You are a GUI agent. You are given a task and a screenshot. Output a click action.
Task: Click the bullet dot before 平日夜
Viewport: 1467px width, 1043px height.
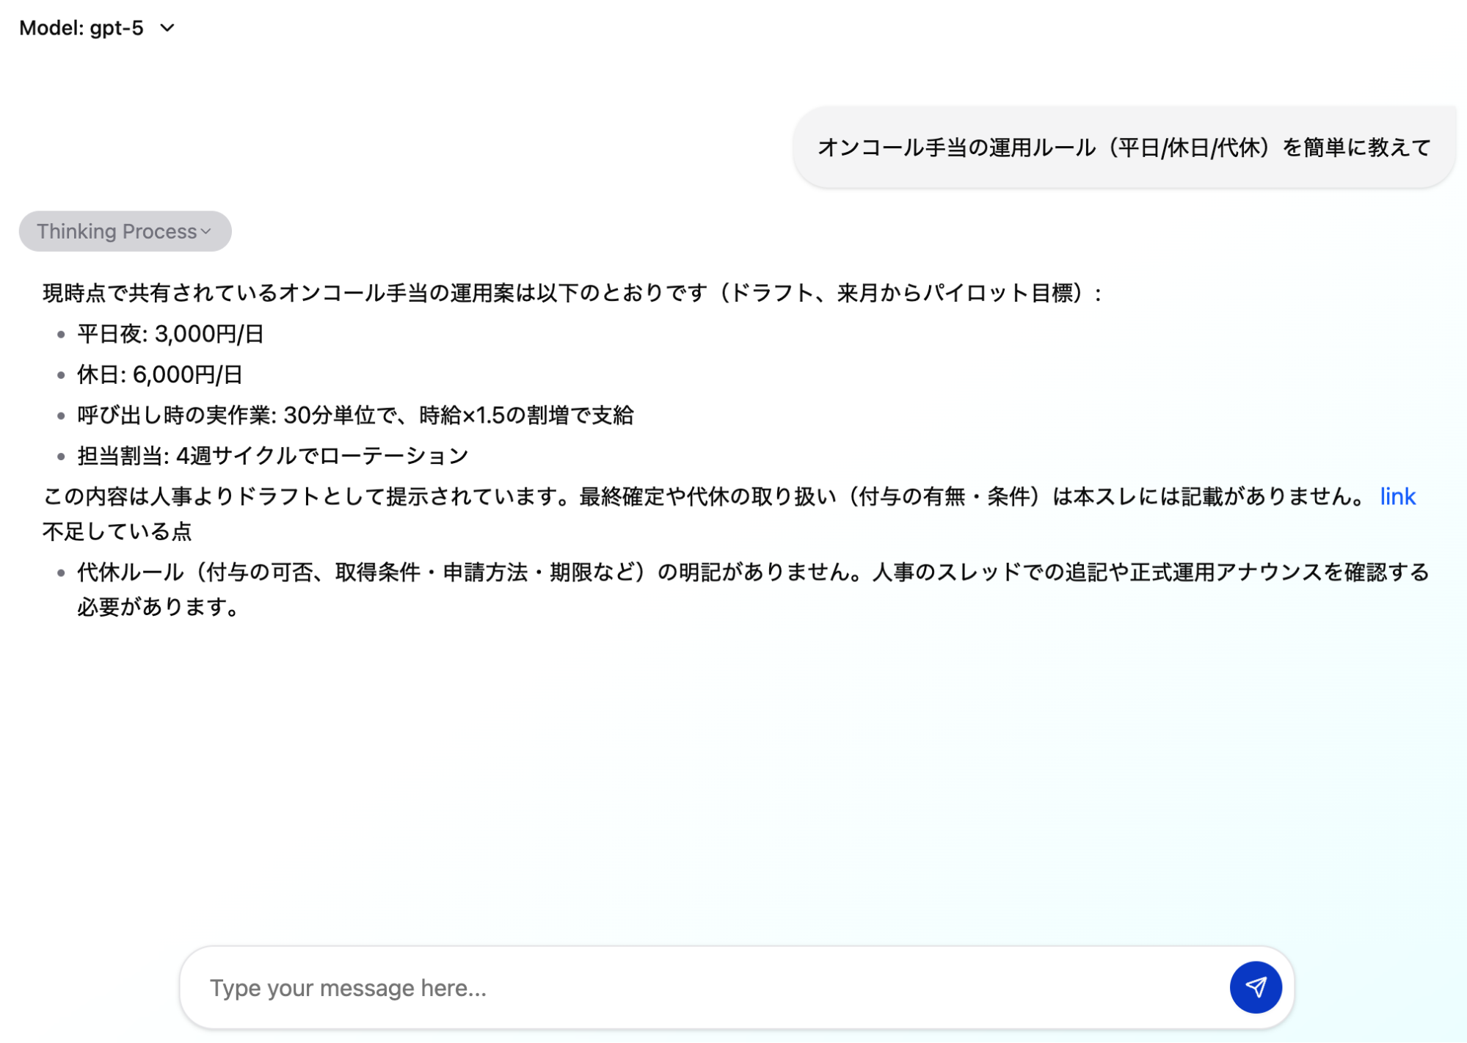point(61,335)
